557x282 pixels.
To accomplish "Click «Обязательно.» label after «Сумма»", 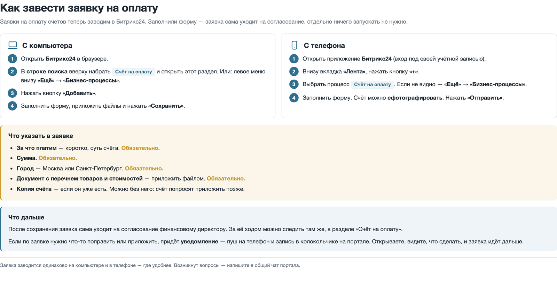I will pyautogui.click(x=58, y=158).
